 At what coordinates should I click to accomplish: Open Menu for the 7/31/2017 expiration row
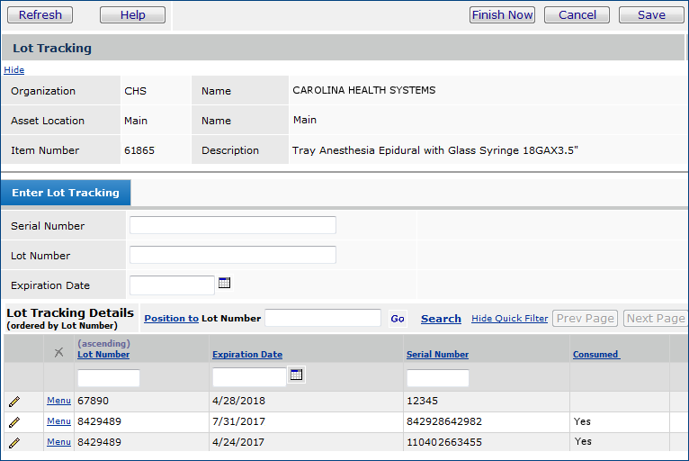(x=58, y=421)
